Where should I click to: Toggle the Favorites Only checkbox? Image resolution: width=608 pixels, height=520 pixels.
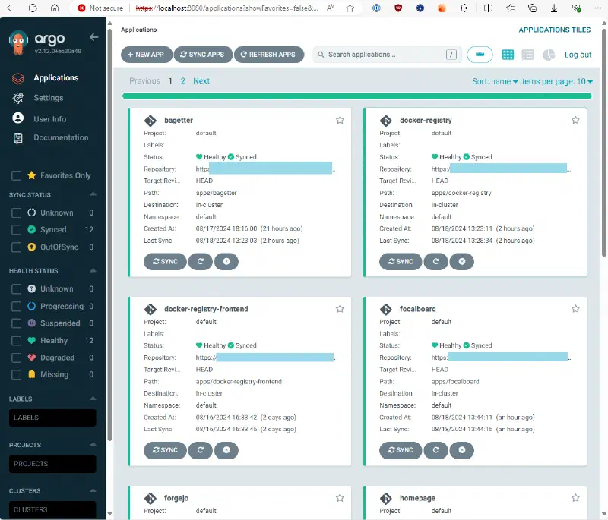[16, 175]
